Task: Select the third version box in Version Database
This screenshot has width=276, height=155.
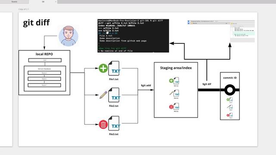Action: [x=44, y=85]
